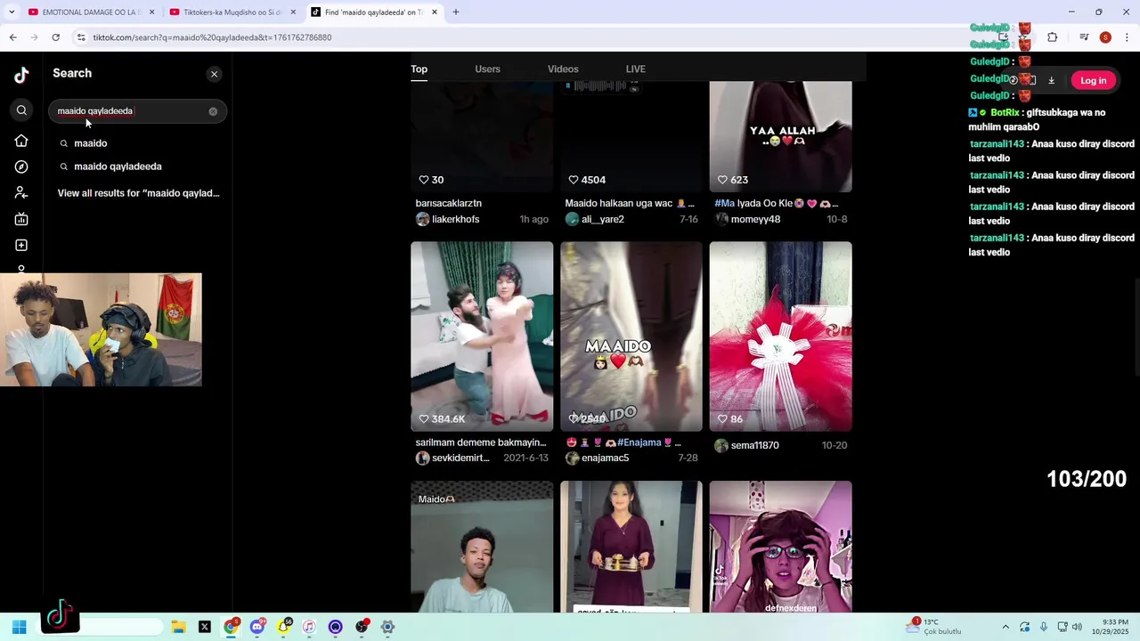The width and height of the screenshot is (1140, 641).
Task: Click the Upload plus icon in sidebar
Action: [x=21, y=245]
